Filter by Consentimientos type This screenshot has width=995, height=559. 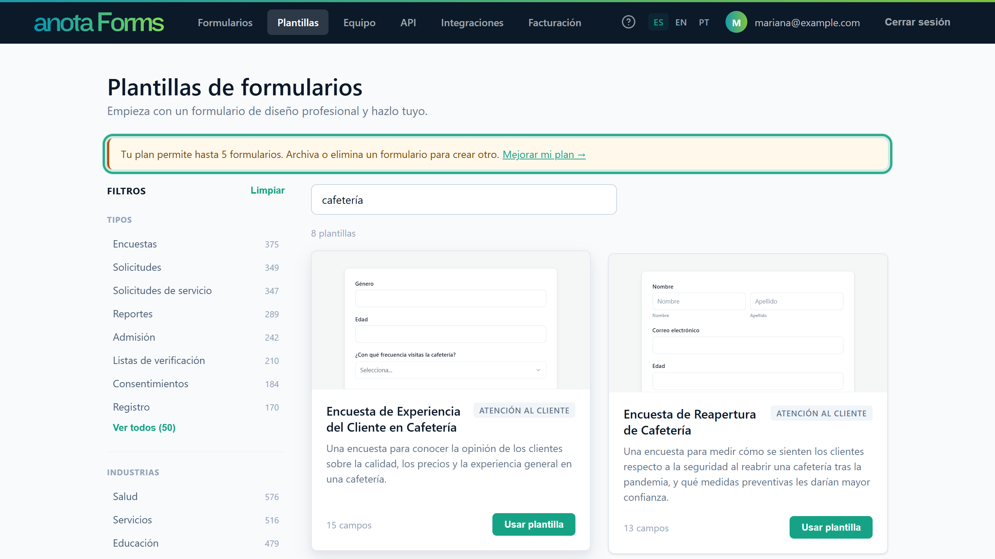(x=196, y=384)
